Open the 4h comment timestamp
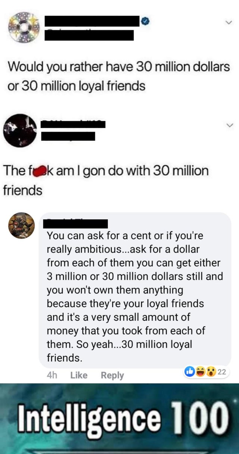 coord(52,375)
